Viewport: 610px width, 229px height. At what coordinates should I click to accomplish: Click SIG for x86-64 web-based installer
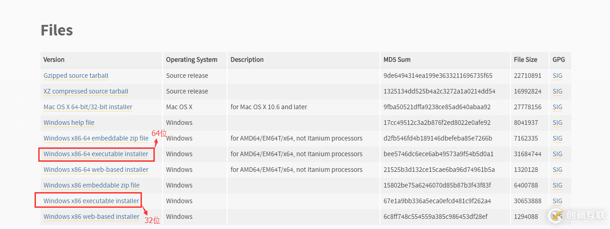click(557, 170)
